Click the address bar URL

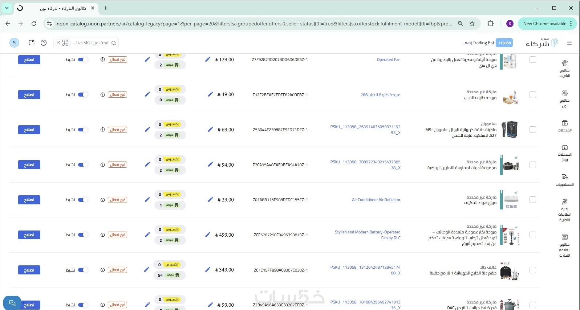254,24
